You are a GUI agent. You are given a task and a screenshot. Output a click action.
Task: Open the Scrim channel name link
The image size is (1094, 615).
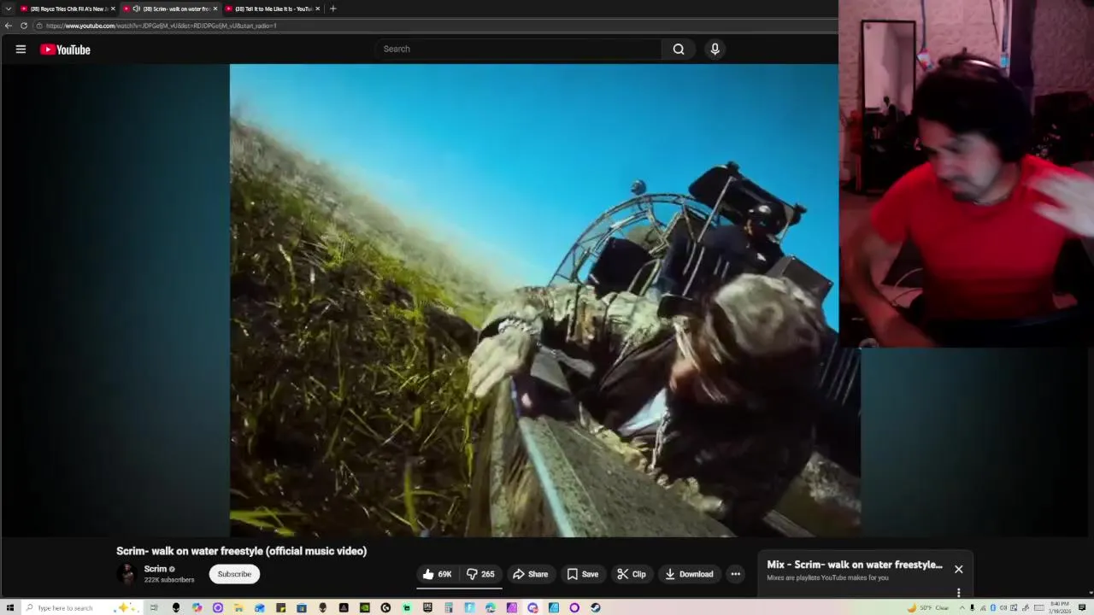point(156,569)
